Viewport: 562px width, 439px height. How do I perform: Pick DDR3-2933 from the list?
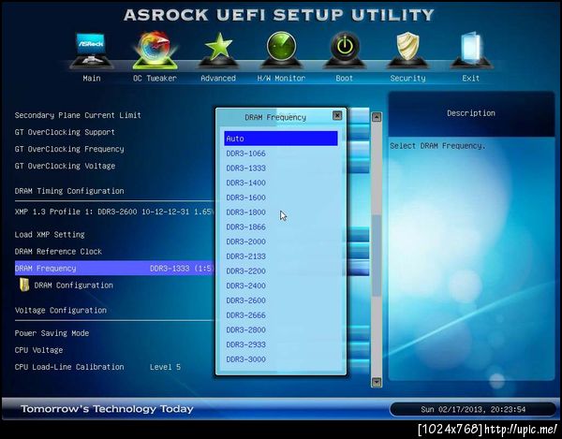[x=245, y=344]
